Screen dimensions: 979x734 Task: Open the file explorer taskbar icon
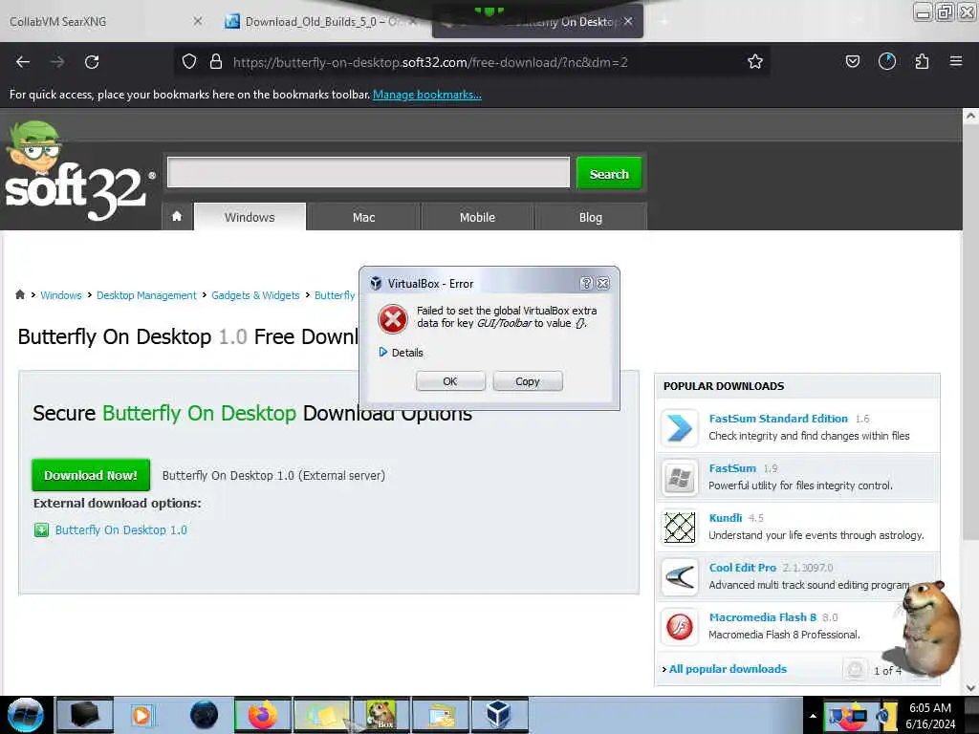(x=440, y=715)
